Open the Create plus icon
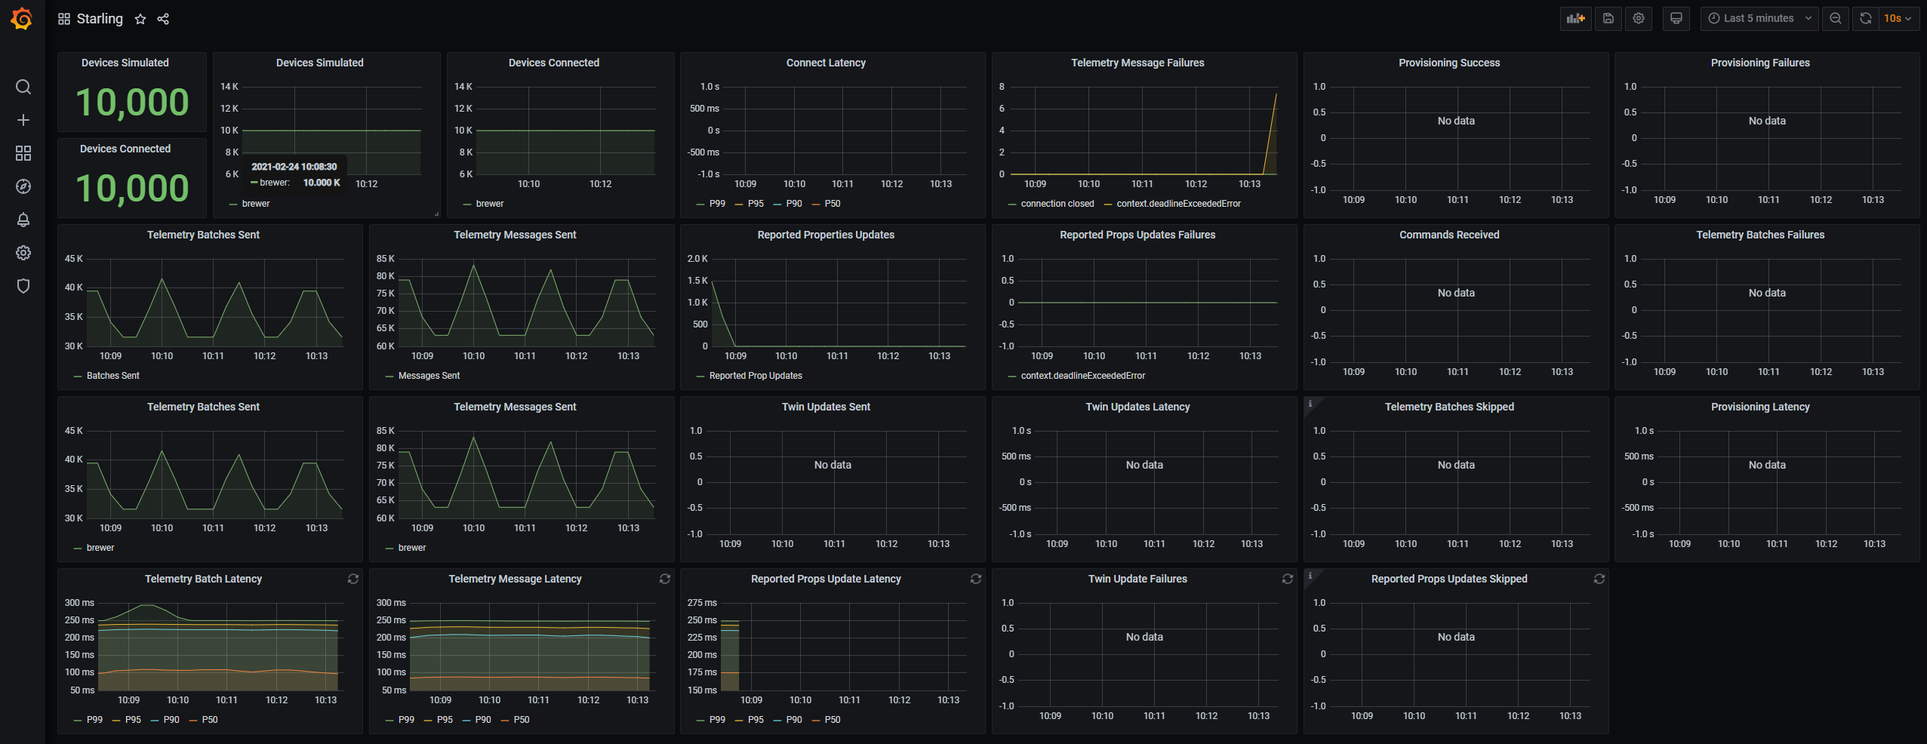The height and width of the screenshot is (744, 1927). [23, 120]
